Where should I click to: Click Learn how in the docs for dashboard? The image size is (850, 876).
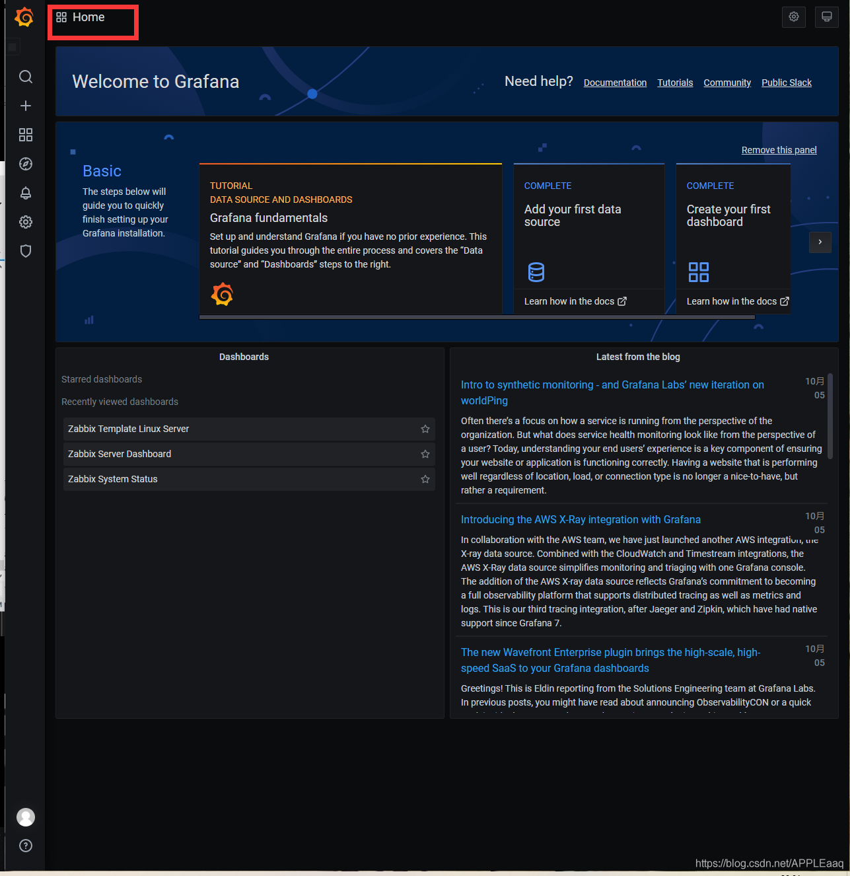[738, 301]
